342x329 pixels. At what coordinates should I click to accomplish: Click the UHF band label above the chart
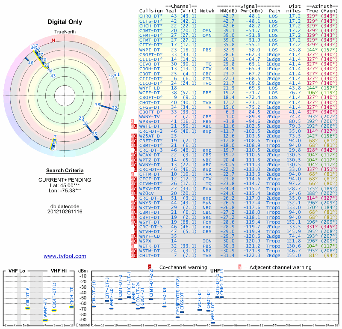[215, 271]
